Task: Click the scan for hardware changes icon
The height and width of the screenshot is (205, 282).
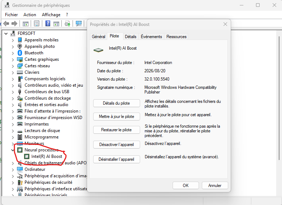Action: (79, 23)
